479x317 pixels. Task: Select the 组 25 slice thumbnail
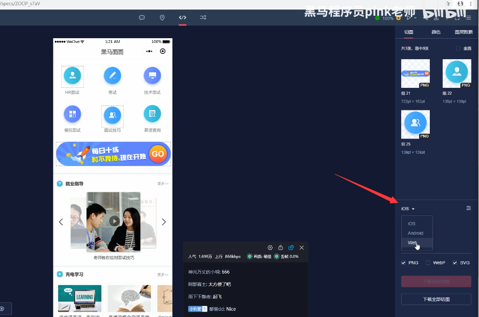pyautogui.click(x=415, y=125)
